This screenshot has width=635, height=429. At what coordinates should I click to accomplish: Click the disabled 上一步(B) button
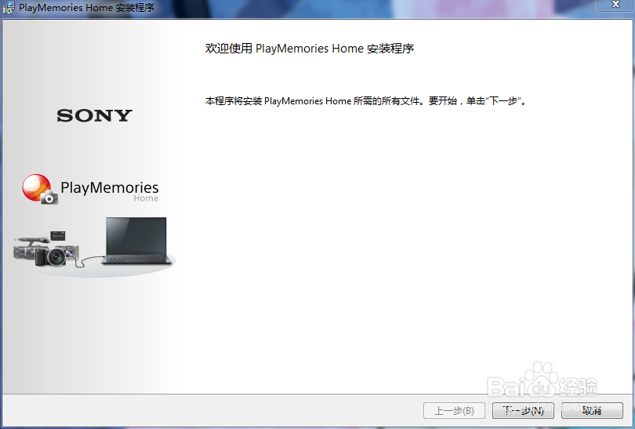(x=454, y=410)
